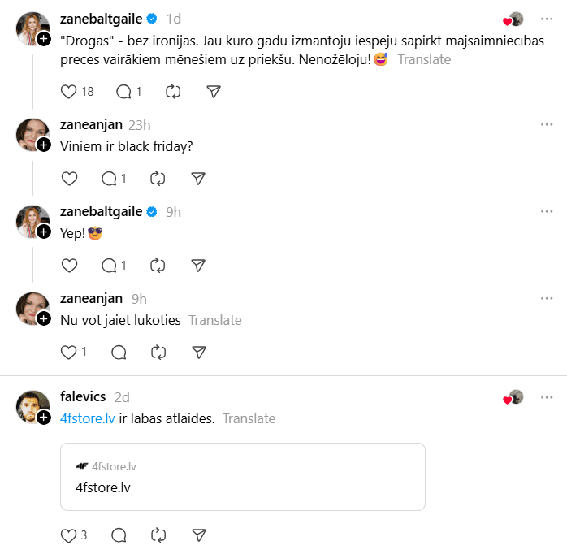The height and width of the screenshot is (554, 567).
Task: Reply to falevics' 4fstore.lv post
Action: [x=119, y=535]
